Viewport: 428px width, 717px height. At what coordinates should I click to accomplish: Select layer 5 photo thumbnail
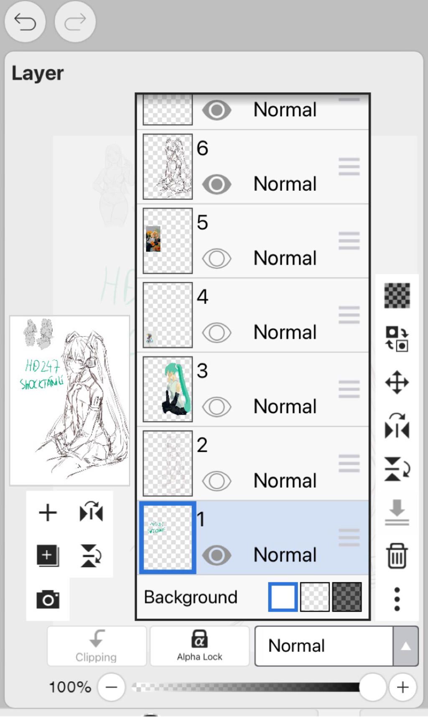pos(168,241)
